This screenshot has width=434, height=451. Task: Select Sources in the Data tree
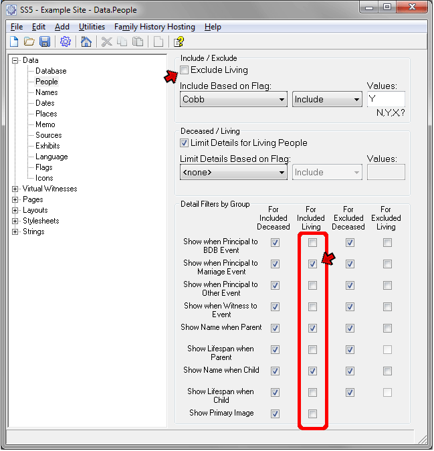click(x=48, y=135)
